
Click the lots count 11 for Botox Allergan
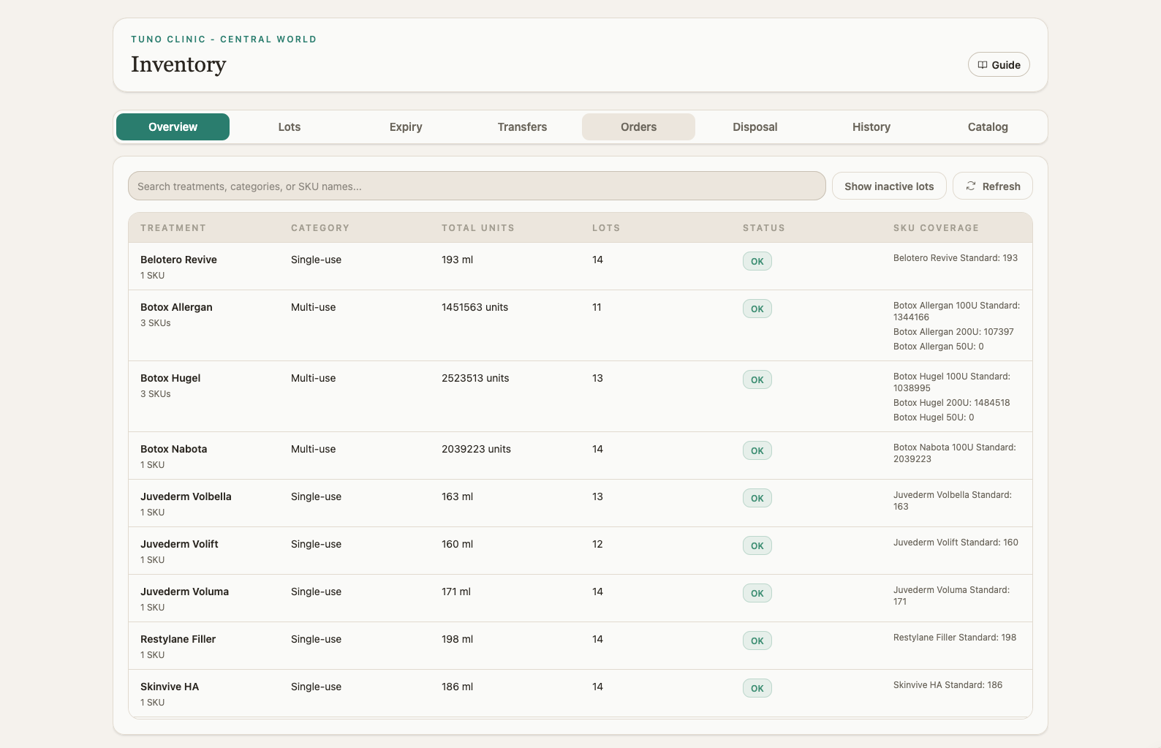point(597,307)
